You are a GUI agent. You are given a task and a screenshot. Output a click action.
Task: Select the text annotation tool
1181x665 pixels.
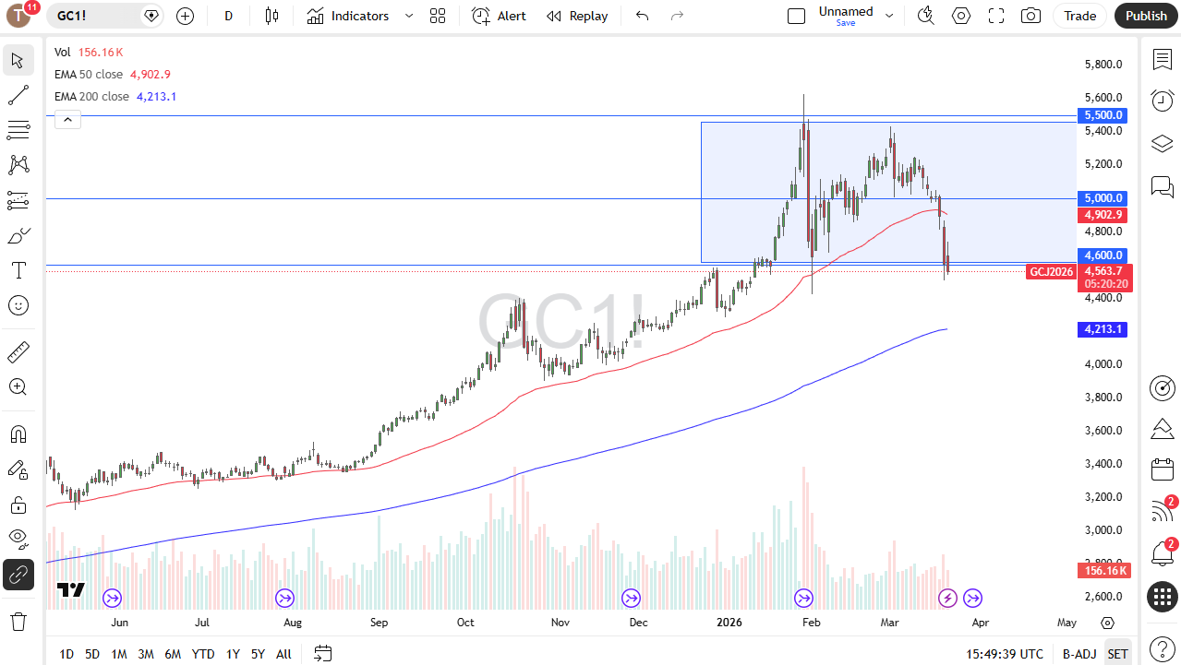(x=18, y=270)
